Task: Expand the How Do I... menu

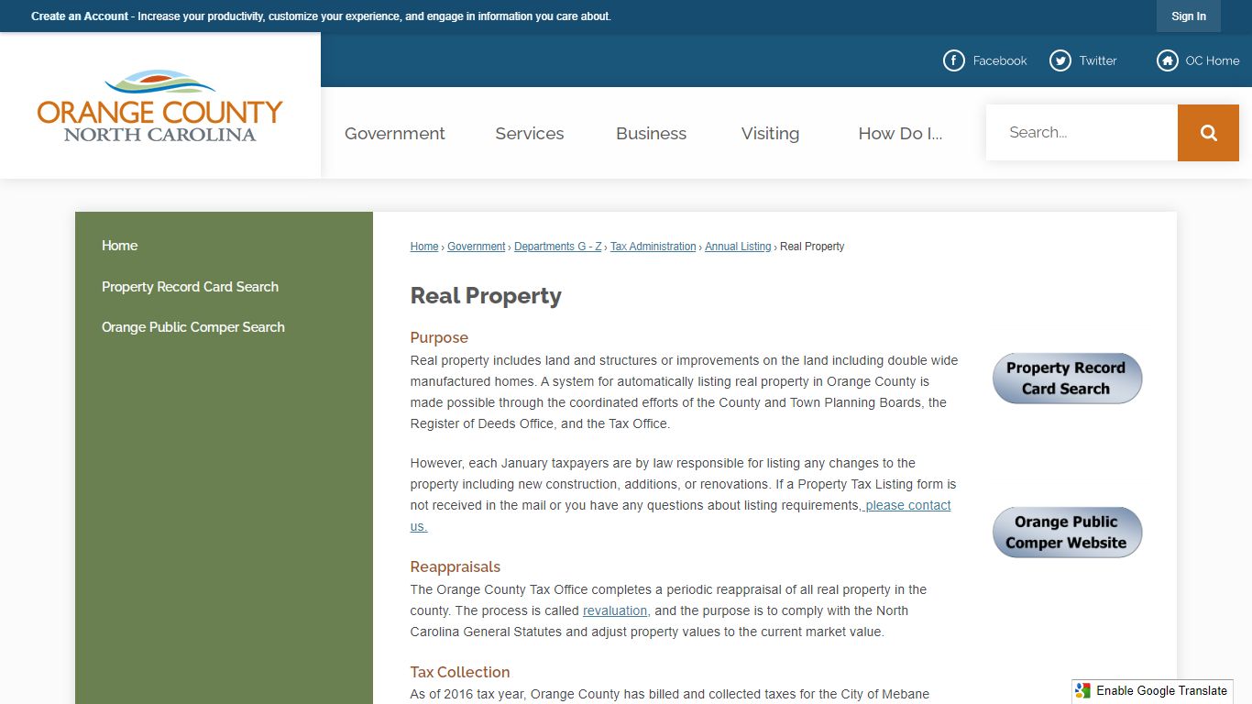Action: coord(900,133)
